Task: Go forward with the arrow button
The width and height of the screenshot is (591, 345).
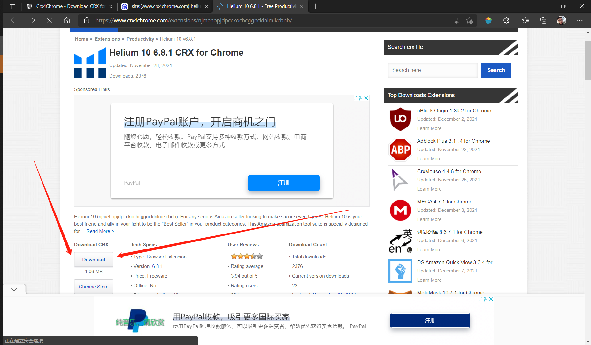Action: [x=32, y=20]
